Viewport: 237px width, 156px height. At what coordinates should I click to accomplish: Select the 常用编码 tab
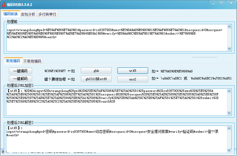13,61
